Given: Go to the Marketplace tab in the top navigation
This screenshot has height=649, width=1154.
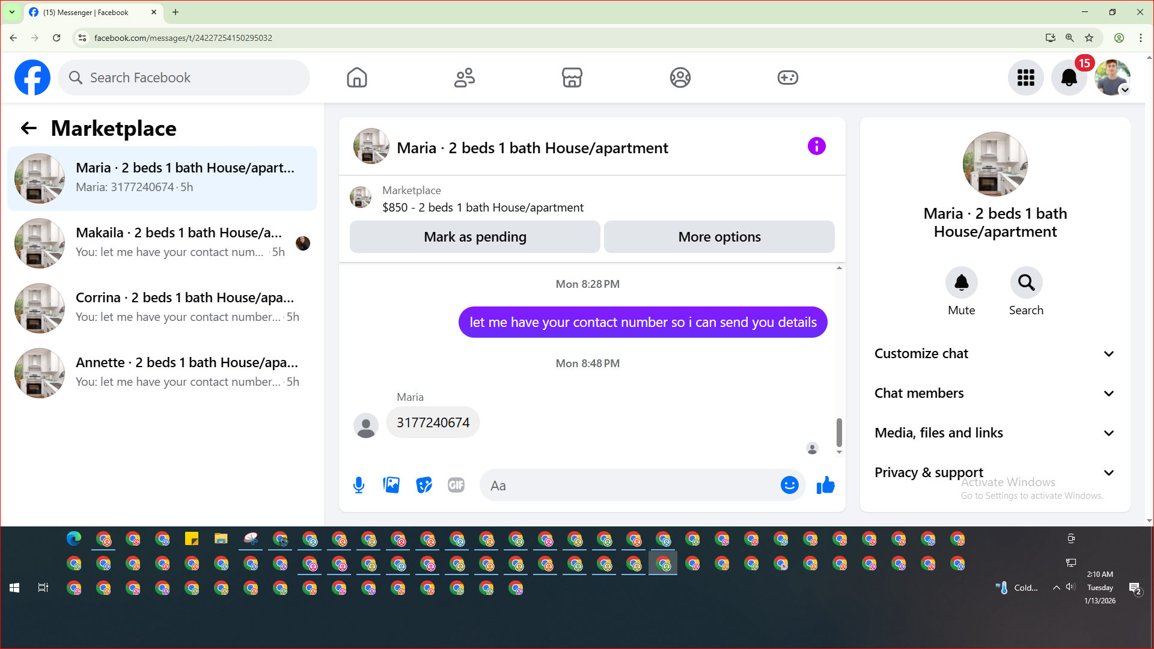Looking at the screenshot, I should pos(572,78).
